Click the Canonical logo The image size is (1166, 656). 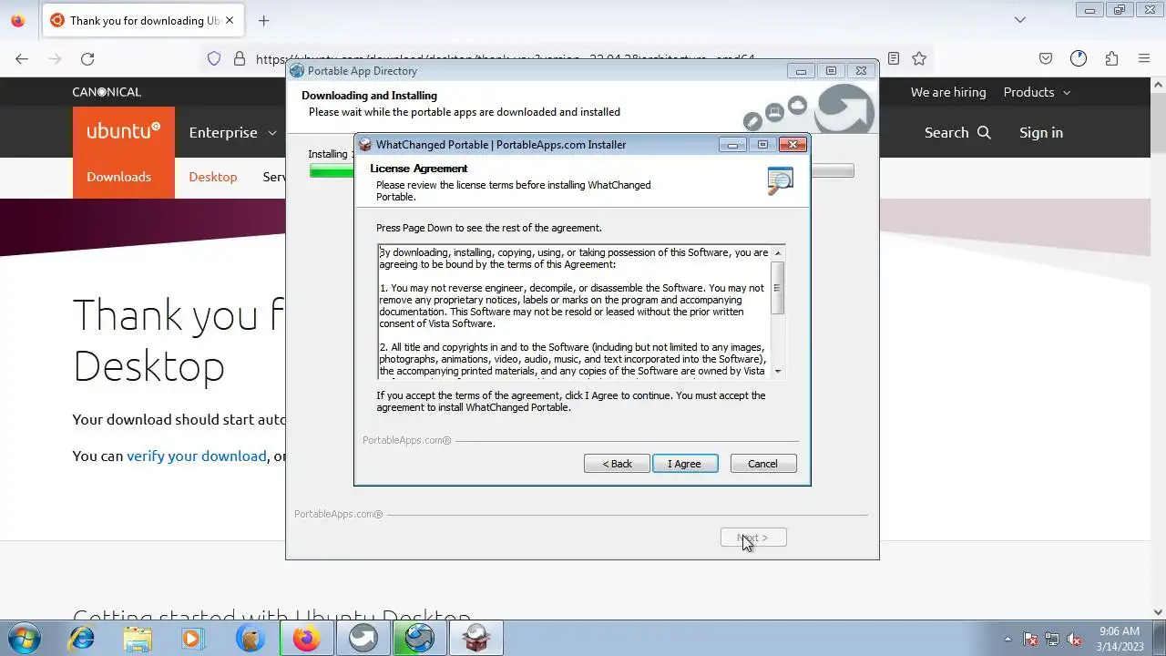tap(107, 92)
